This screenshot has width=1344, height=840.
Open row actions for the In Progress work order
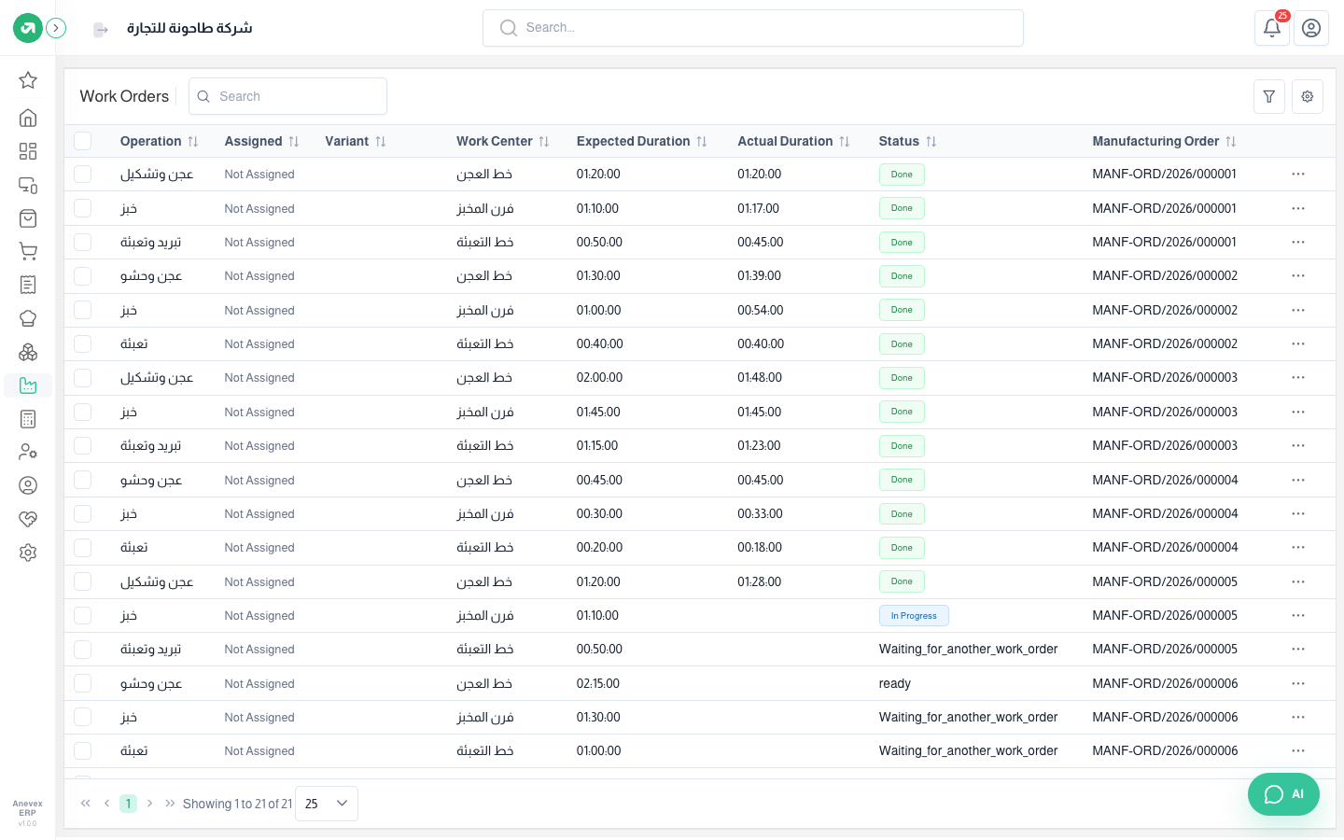1298,616
